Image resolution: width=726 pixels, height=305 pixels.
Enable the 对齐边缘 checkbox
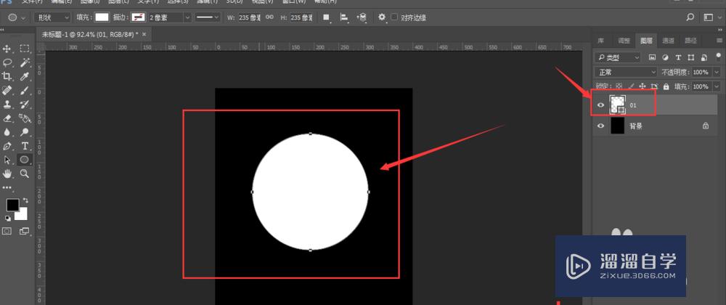(x=394, y=17)
